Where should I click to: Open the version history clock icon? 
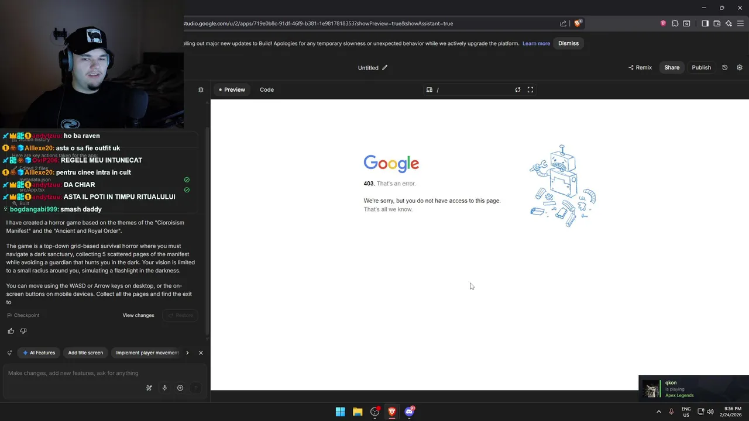[x=724, y=67]
